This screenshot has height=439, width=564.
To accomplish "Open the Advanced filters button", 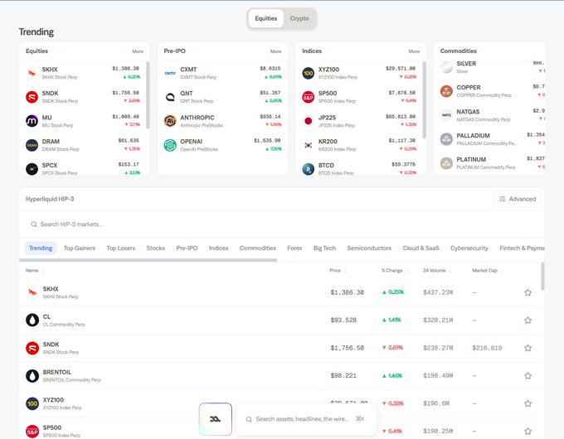I will [x=518, y=199].
